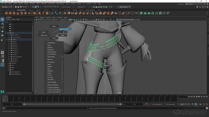Click the Multi-Cut knife shelf icon

[128, 13]
